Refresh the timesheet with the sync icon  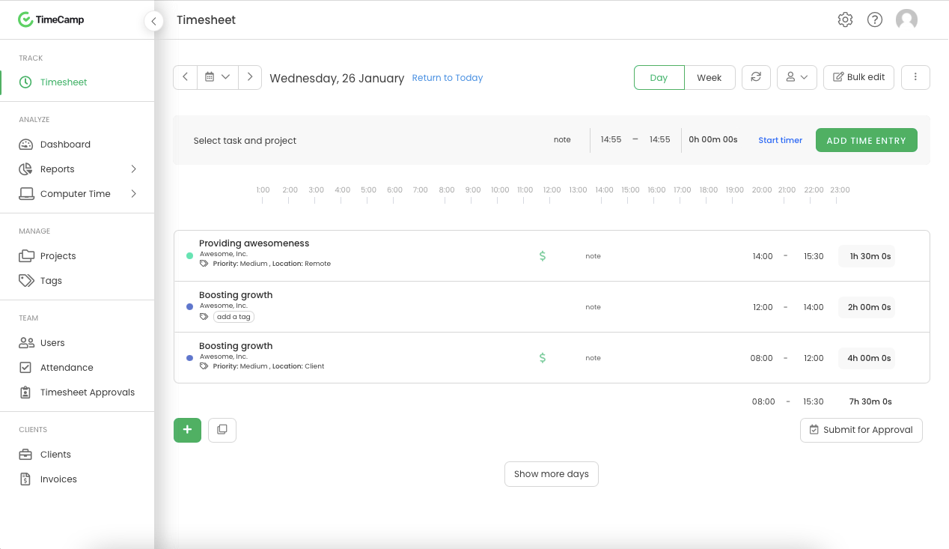point(756,77)
